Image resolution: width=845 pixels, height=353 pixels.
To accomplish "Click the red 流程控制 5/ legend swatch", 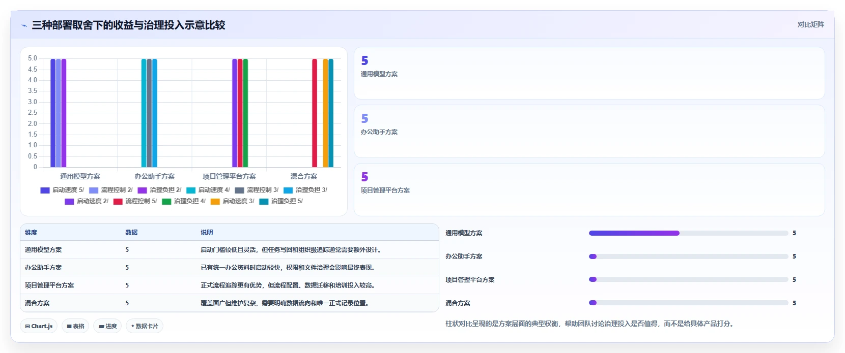I will click(x=118, y=202).
